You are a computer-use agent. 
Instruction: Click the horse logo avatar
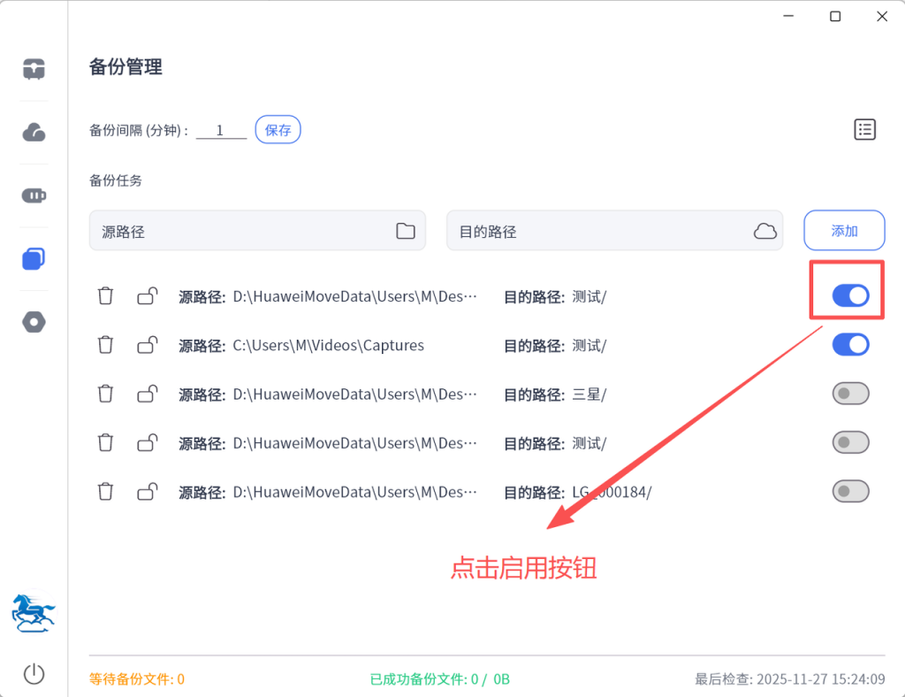click(34, 613)
